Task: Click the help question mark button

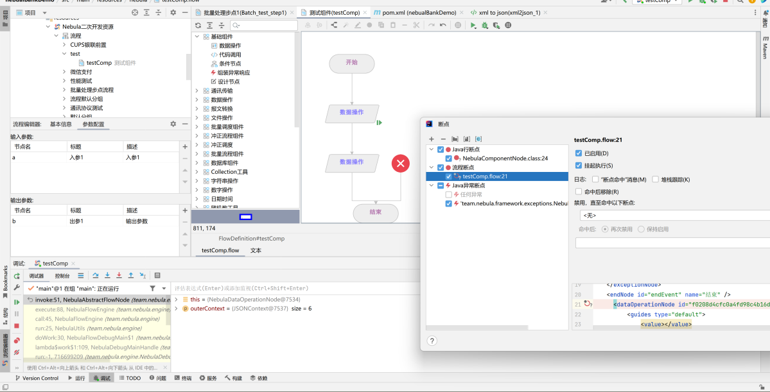Action: (x=432, y=341)
